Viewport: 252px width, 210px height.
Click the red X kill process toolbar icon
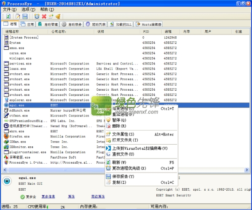(x=44, y=16)
